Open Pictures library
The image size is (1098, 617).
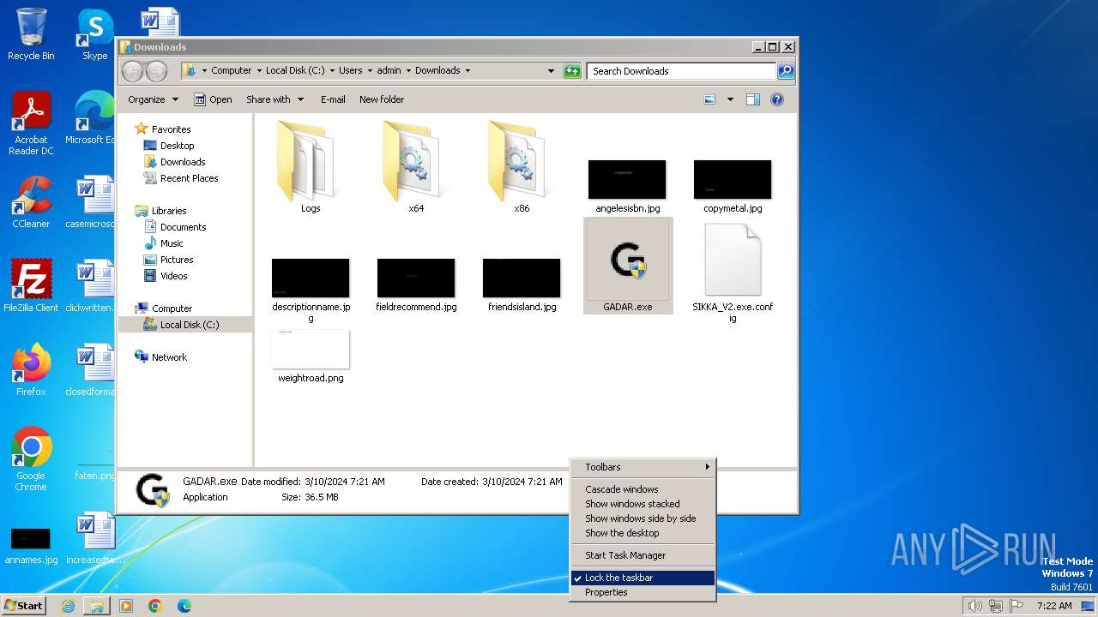coord(177,260)
